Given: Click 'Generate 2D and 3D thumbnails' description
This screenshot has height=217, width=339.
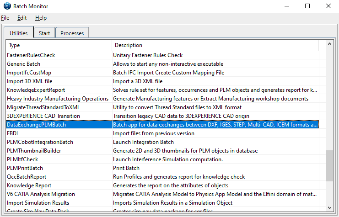Looking at the screenshot, I should (x=185, y=150).
